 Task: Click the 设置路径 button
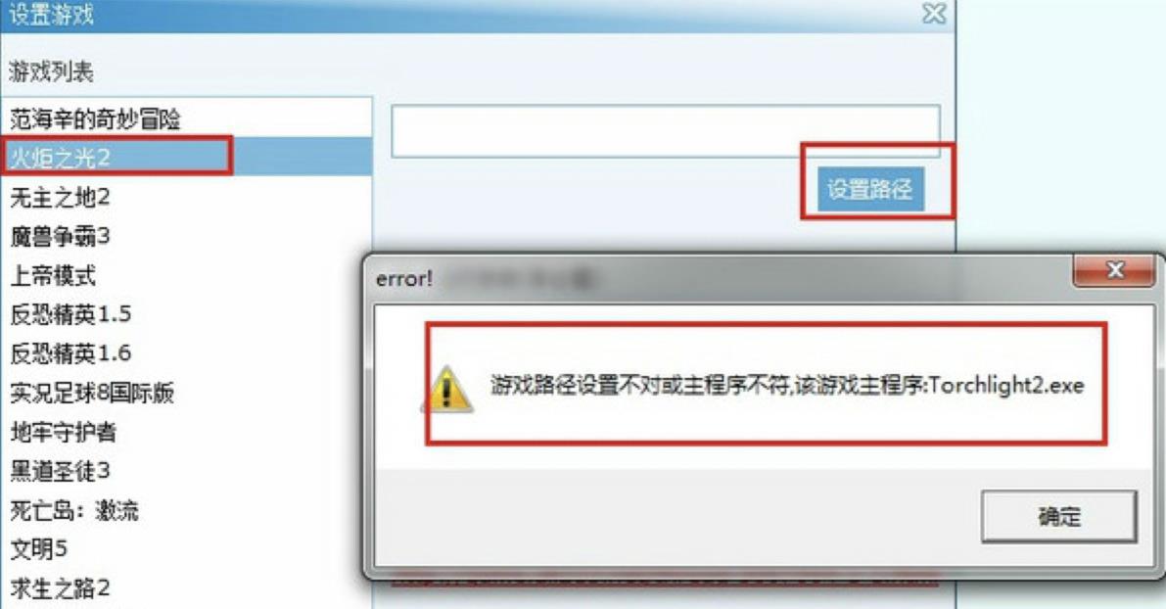(870, 189)
